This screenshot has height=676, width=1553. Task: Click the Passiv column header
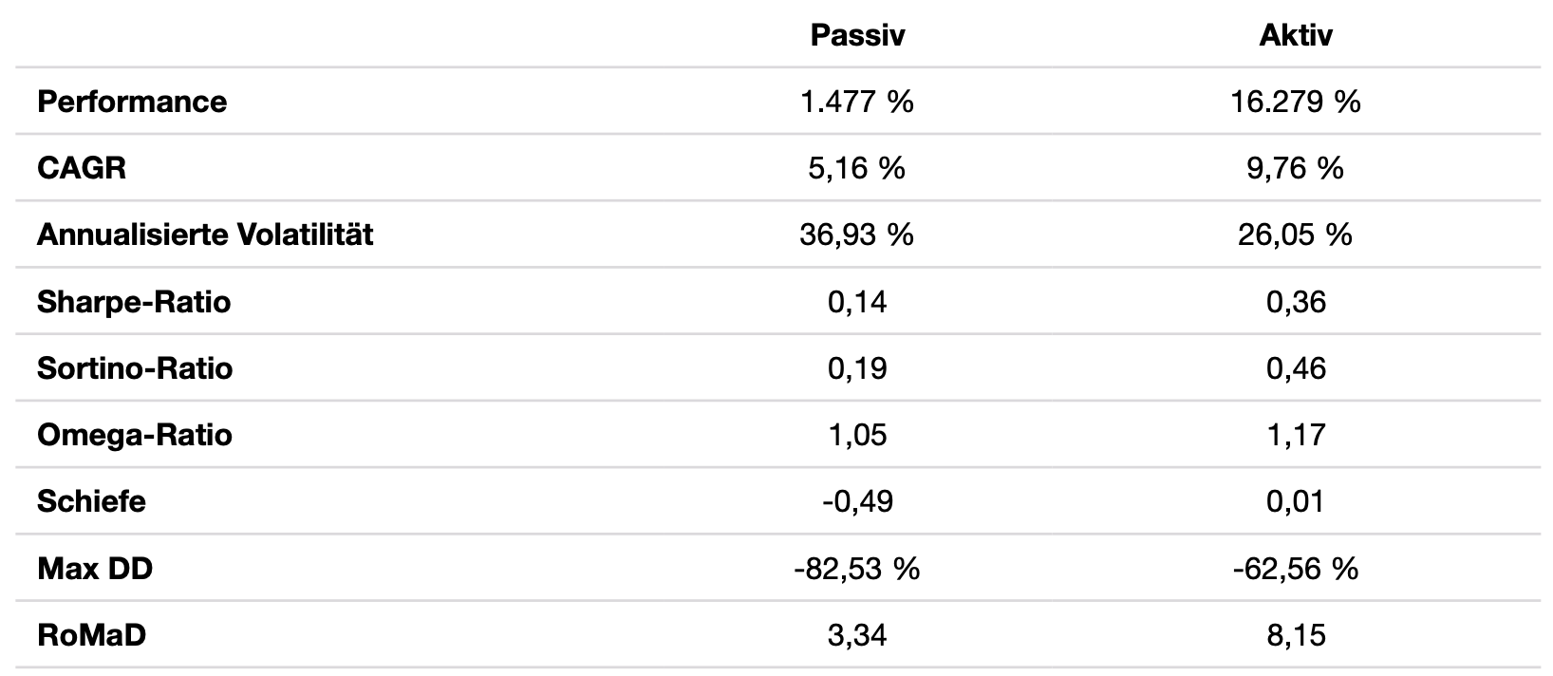coord(857,35)
